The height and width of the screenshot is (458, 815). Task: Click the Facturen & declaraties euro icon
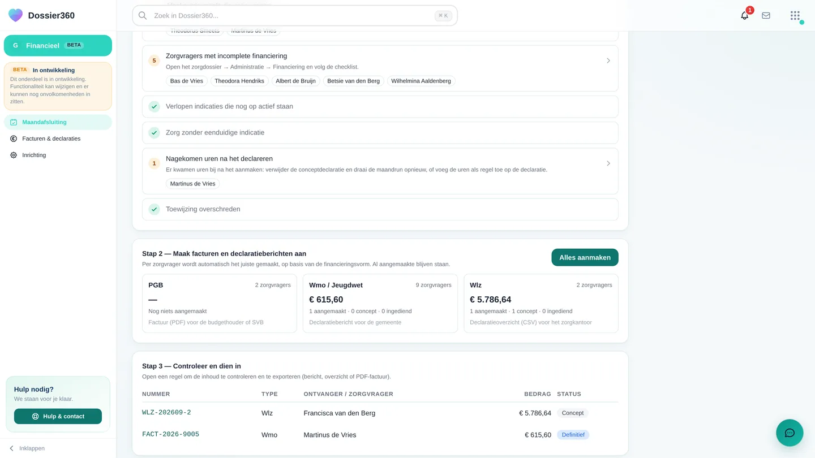tap(14, 139)
